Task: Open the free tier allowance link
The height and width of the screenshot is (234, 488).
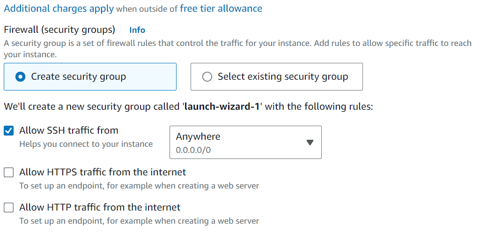Action: tap(221, 8)
